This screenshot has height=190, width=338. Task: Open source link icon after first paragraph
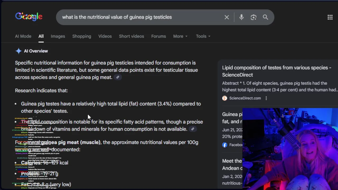[118, 77]
